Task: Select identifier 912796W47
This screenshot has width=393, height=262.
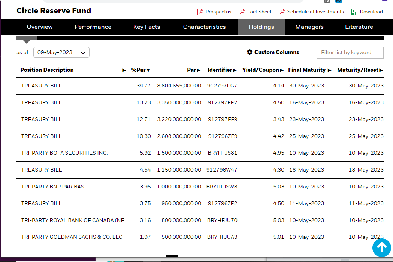Action: [222, 170]
